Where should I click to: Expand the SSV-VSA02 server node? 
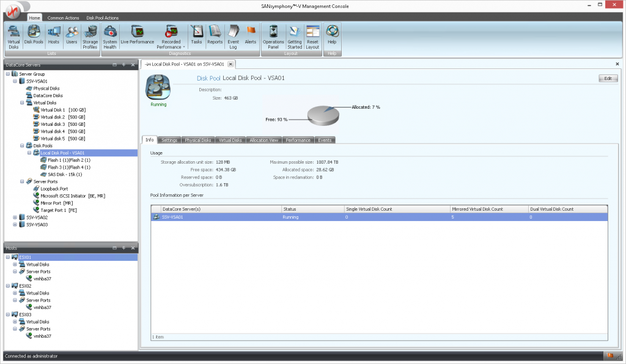[x=15, y=217]
